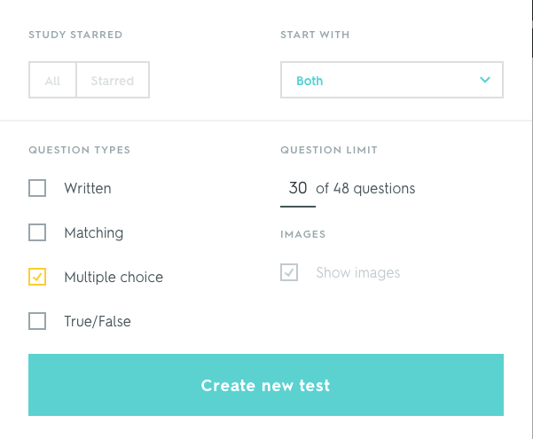Click the Start With heading label
The height and width of the screenshot is (439, 533).
[x=315, y=35]
